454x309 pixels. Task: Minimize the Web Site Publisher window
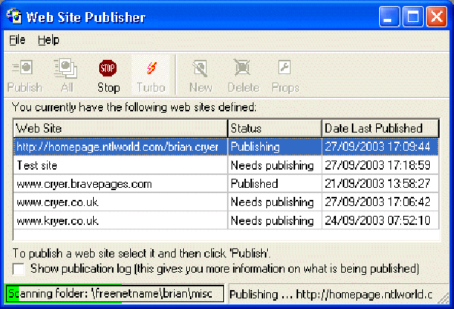coord(390,17)
